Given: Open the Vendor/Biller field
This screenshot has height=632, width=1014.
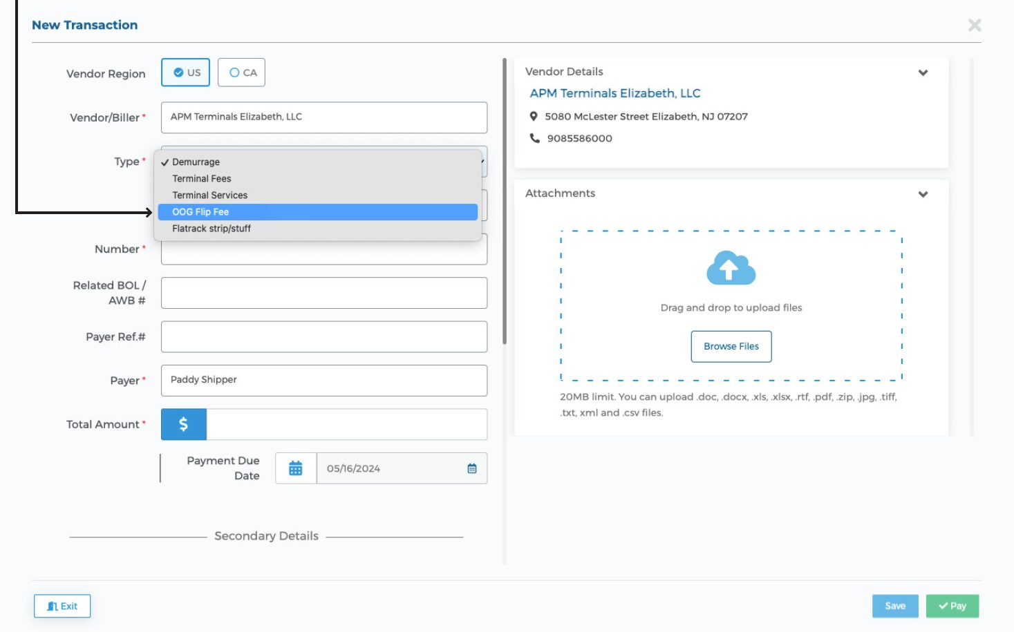Looking at the screenshot, I should (323, 117).
